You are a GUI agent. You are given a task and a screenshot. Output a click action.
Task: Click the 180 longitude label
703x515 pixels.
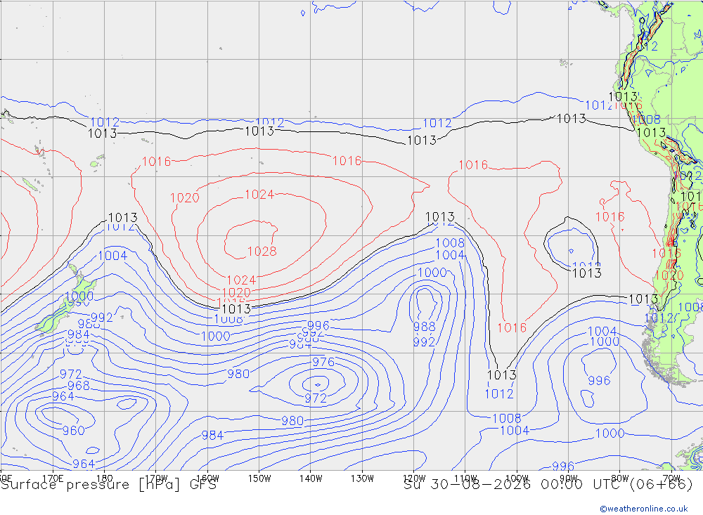click(x=105, y=478)
